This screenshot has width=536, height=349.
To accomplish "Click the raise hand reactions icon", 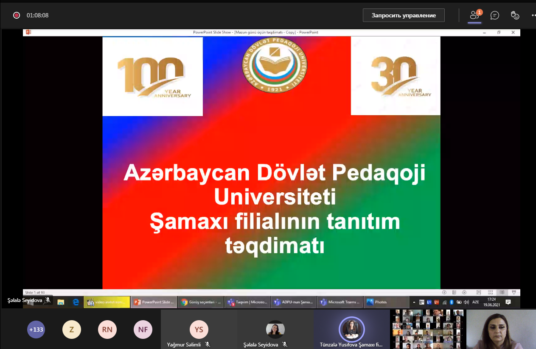I will pos(515,15).
